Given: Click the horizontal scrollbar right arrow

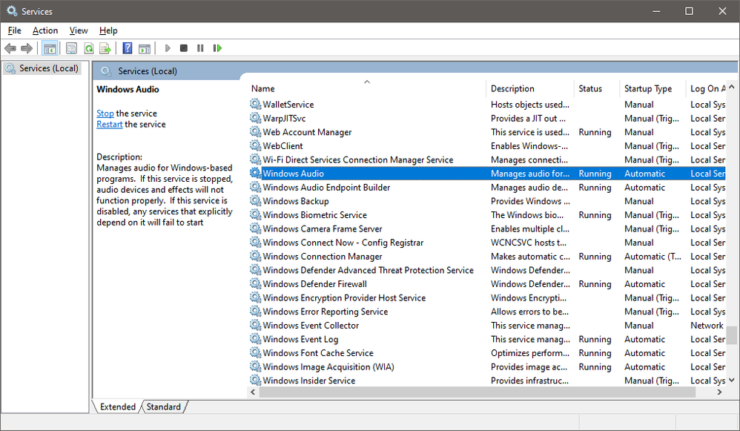Looking at the screenshot, I should point(720,392).
